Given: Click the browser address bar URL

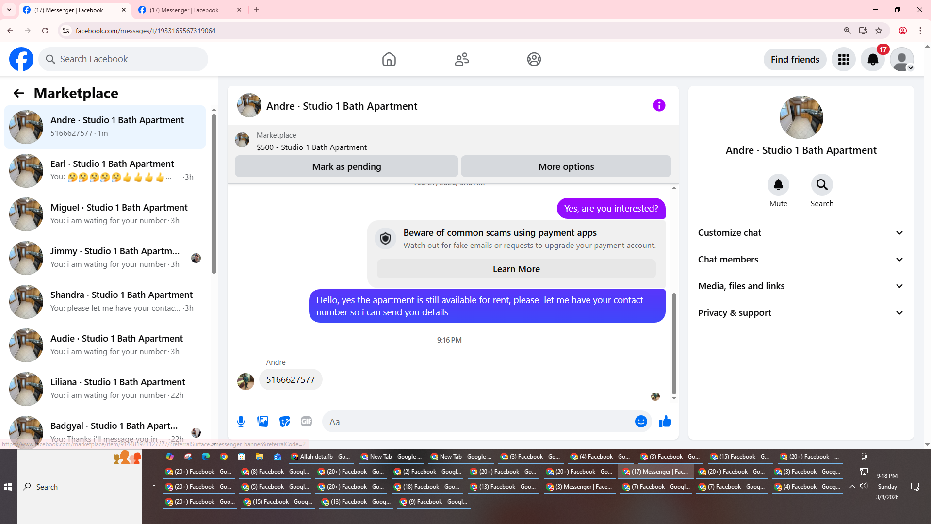Looking at the screenshot, I should pos(146,31).
